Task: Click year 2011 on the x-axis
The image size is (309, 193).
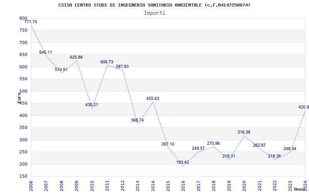Action: (x=107, y=186)
